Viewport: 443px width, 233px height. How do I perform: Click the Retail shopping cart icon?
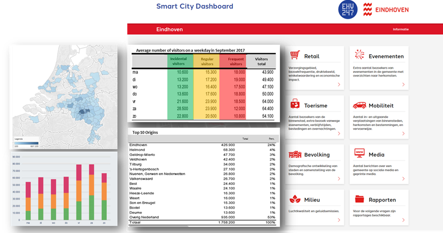(294, 56)
